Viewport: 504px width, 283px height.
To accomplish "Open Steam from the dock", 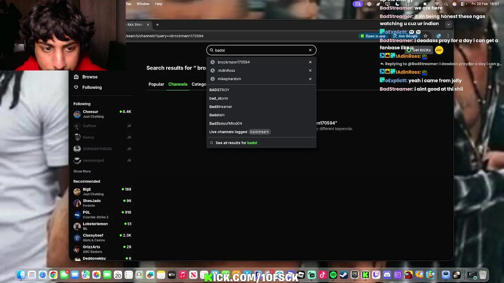I will pyautogui.click(x=344, y=275).
